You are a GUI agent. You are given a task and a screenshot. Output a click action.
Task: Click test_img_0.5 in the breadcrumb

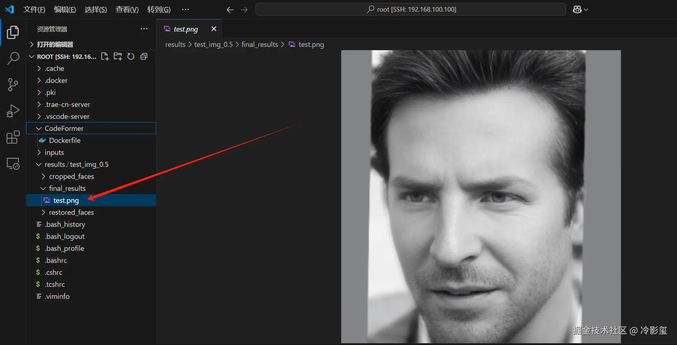coord(213,44)
